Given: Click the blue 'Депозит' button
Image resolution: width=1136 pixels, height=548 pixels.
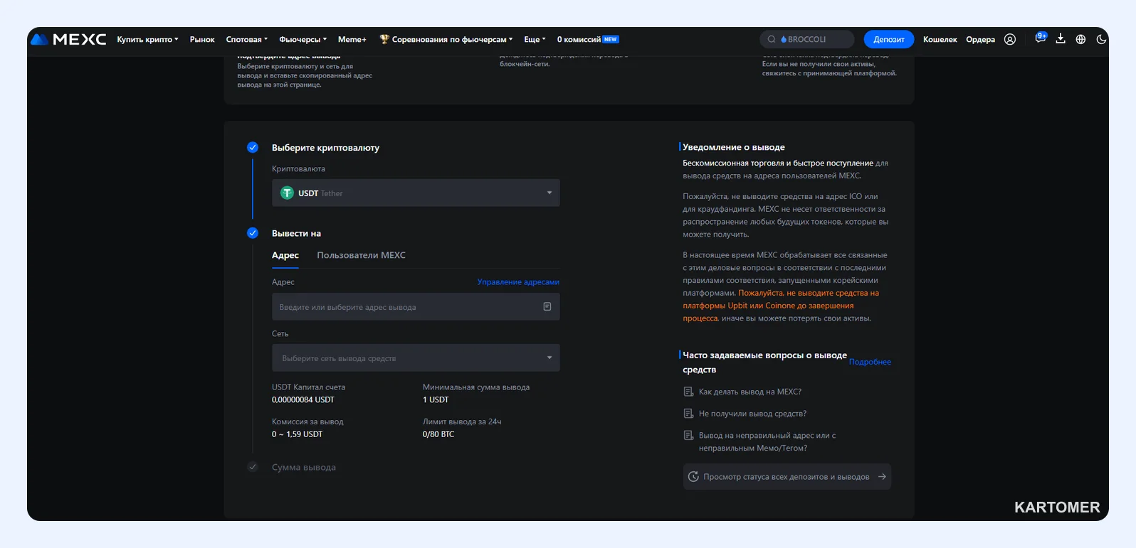Looking at the screenshot, I should click(888, 39).
